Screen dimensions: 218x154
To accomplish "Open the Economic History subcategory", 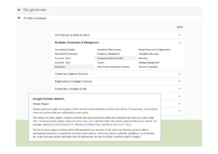I will click(63, 58).
